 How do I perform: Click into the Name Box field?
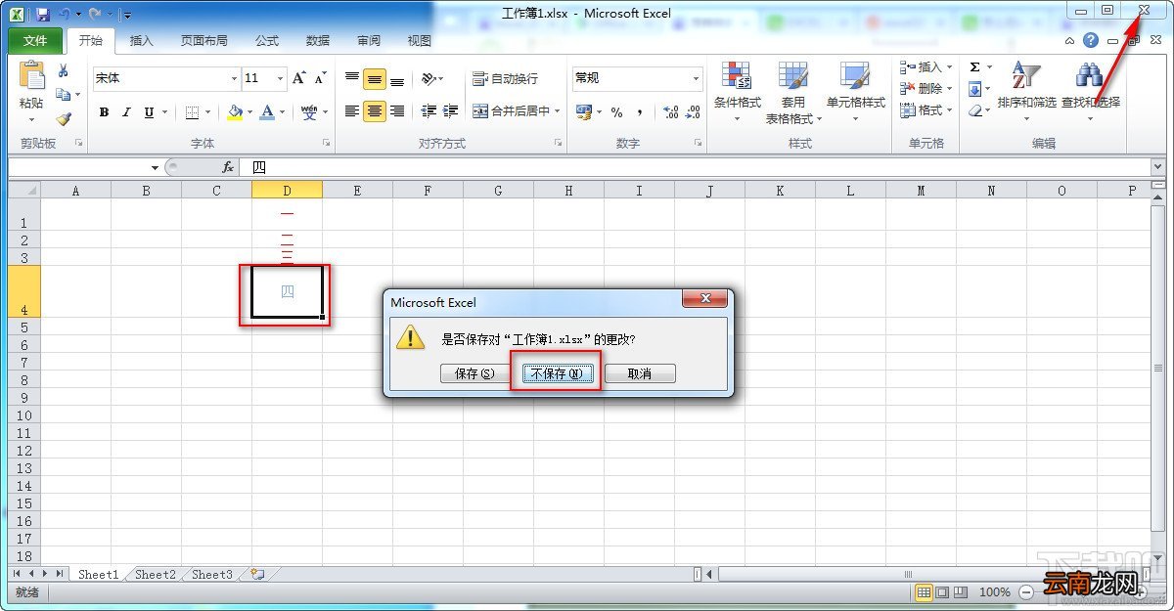78,167
